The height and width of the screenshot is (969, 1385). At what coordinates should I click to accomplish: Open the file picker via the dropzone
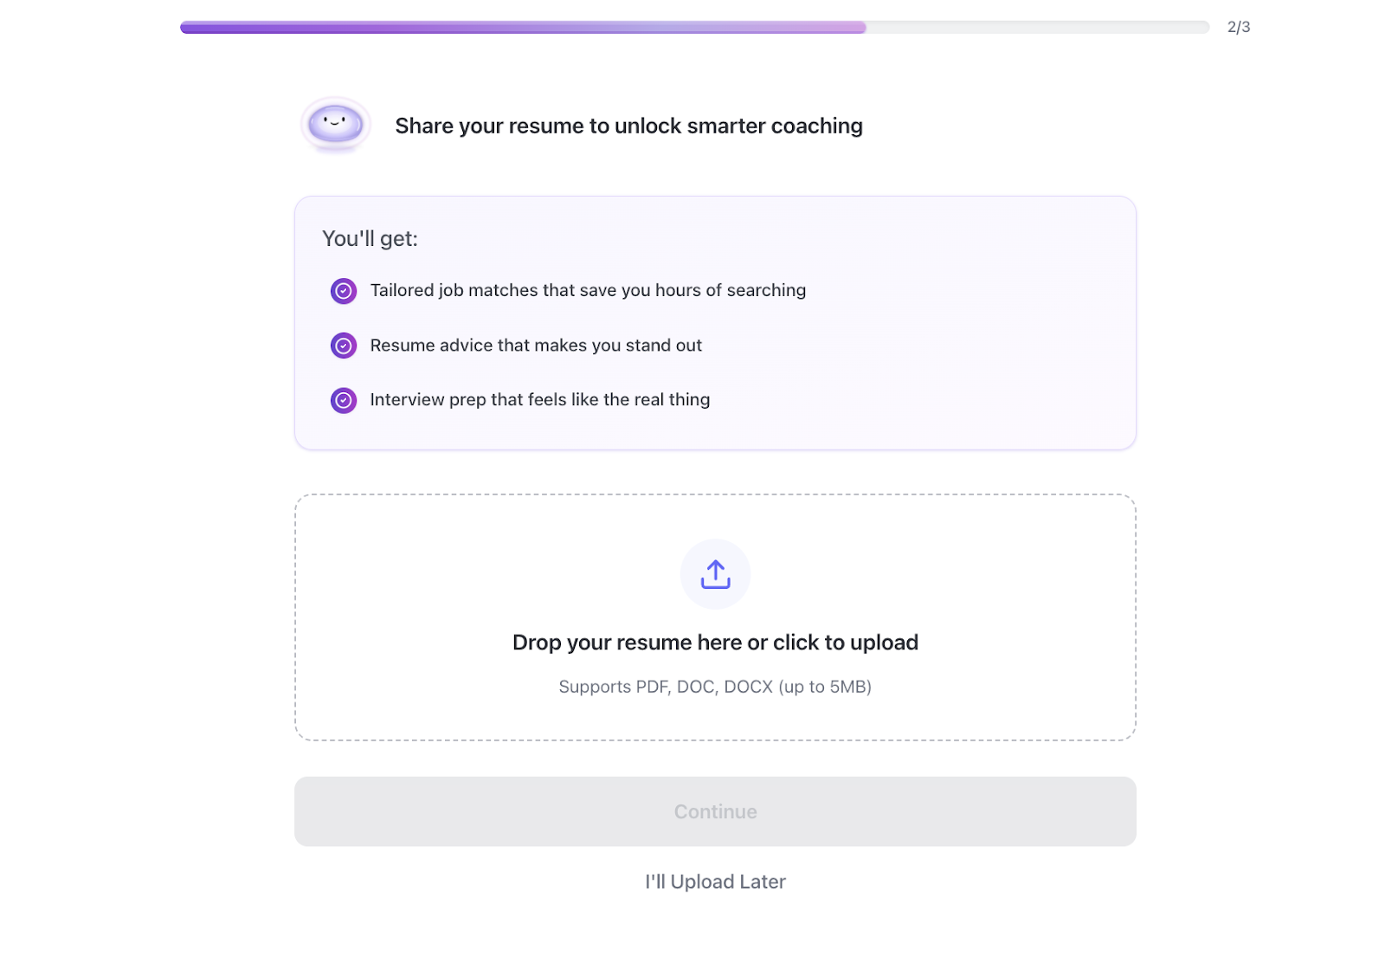(x=715, y=617)
